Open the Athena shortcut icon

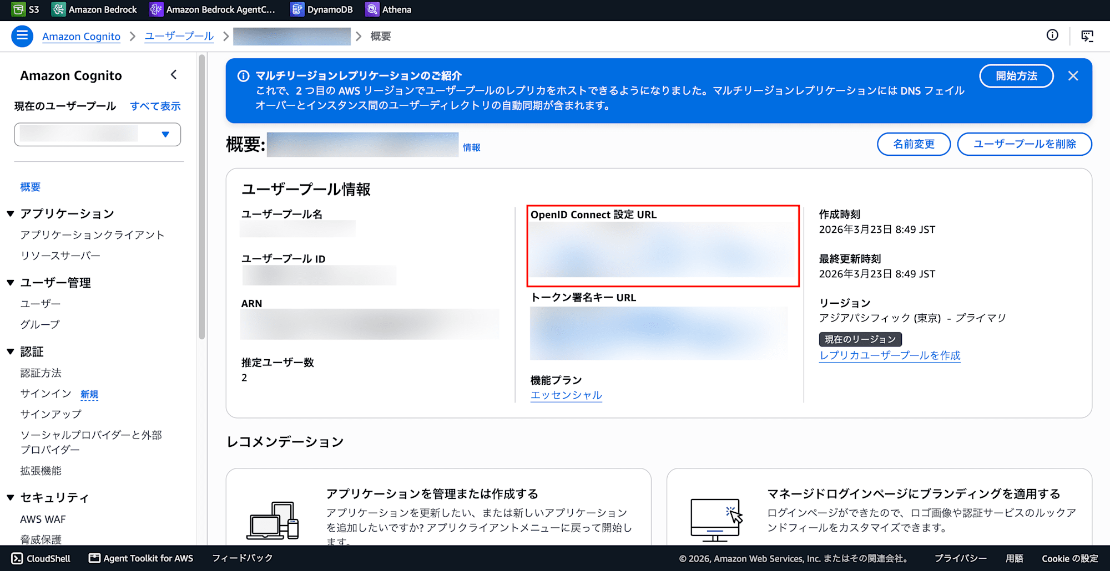[x=372, y=9]
